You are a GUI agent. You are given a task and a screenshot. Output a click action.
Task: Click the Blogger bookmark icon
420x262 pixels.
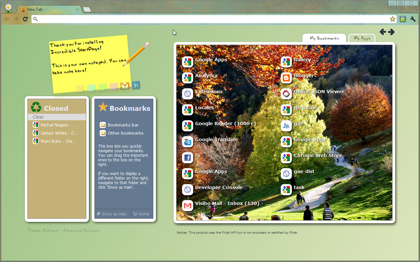click(x=286, y=78)
